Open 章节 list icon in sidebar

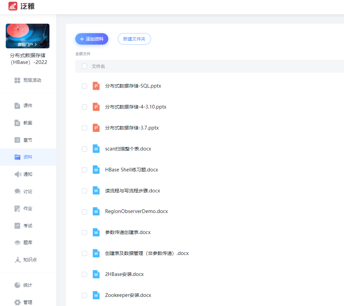17,140
